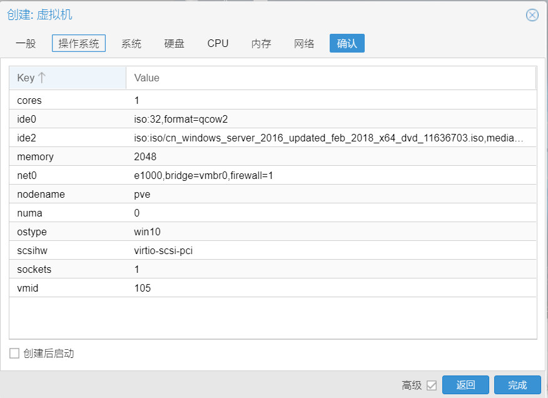Click the Value column header
The height and width of the screenshot is (398, 548).
tap(331, 78)
